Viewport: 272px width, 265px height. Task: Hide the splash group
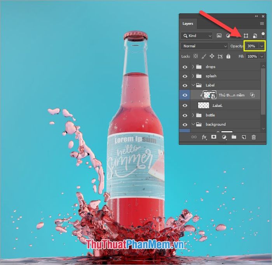point(185,76)
